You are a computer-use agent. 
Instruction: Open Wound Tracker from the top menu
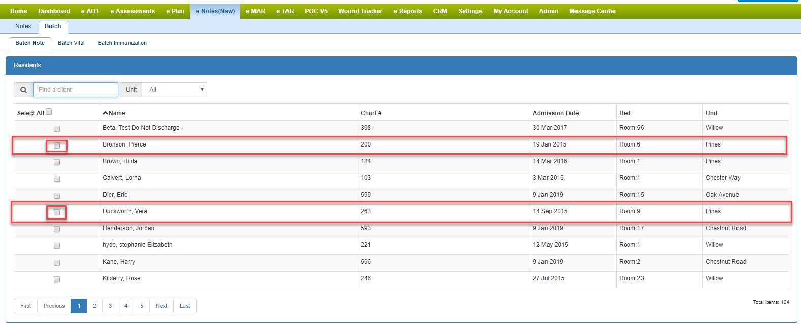point(360,11)
